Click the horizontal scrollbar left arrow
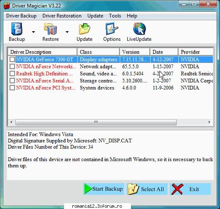220x209 pixels. pos(11,122)
